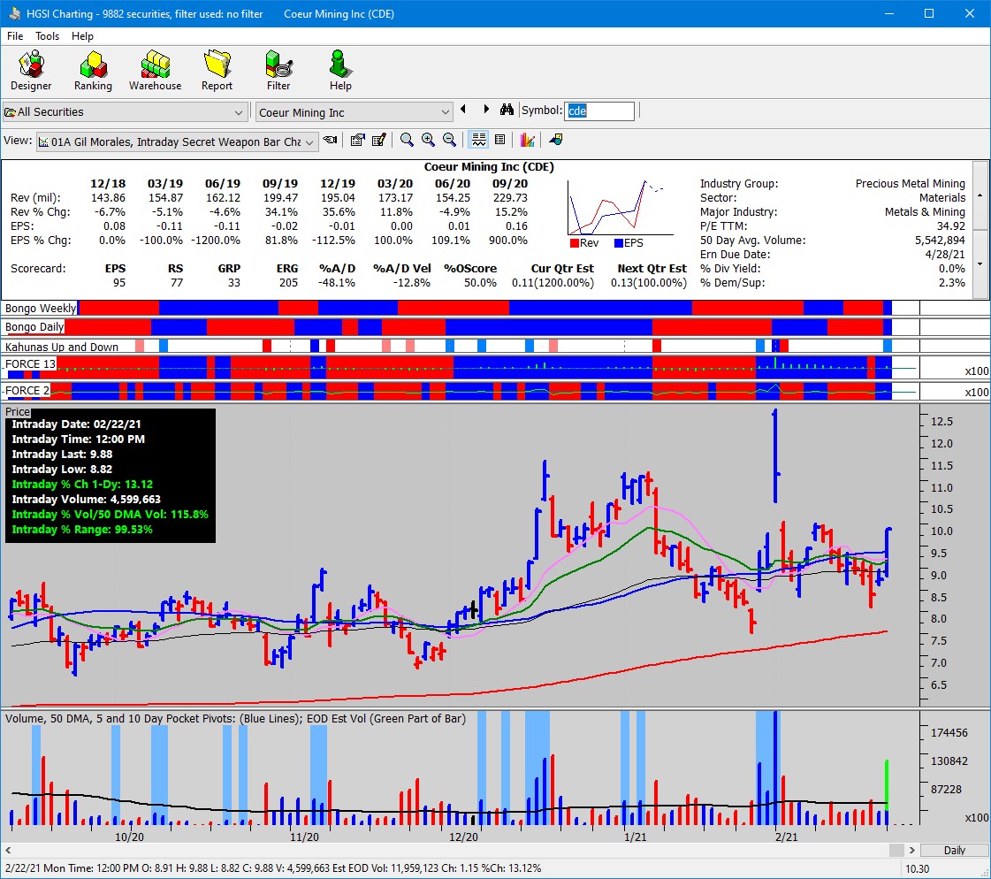Switch to table list display icon
Image resolution: width=991 pixels, height=879 pixels.
pos(500,141)
